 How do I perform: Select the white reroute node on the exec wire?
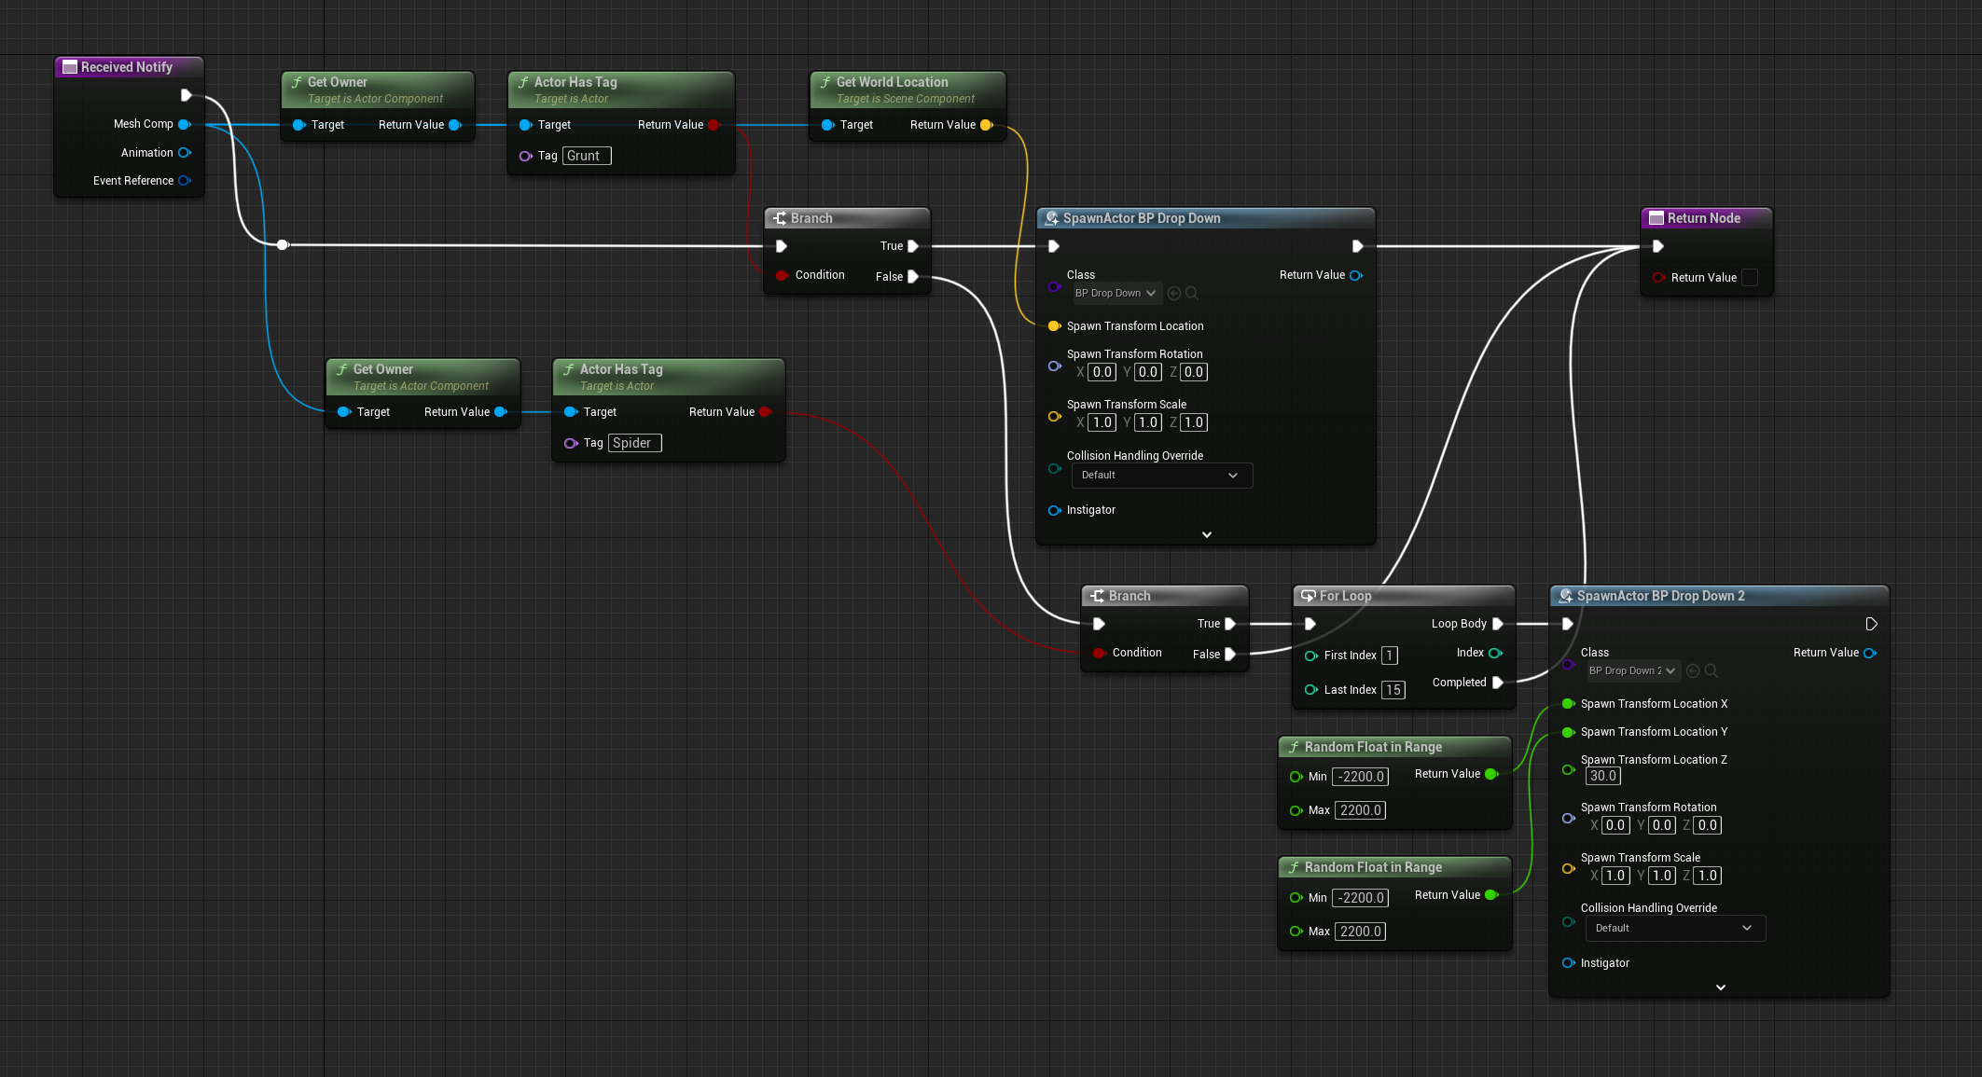coord(283,244)
